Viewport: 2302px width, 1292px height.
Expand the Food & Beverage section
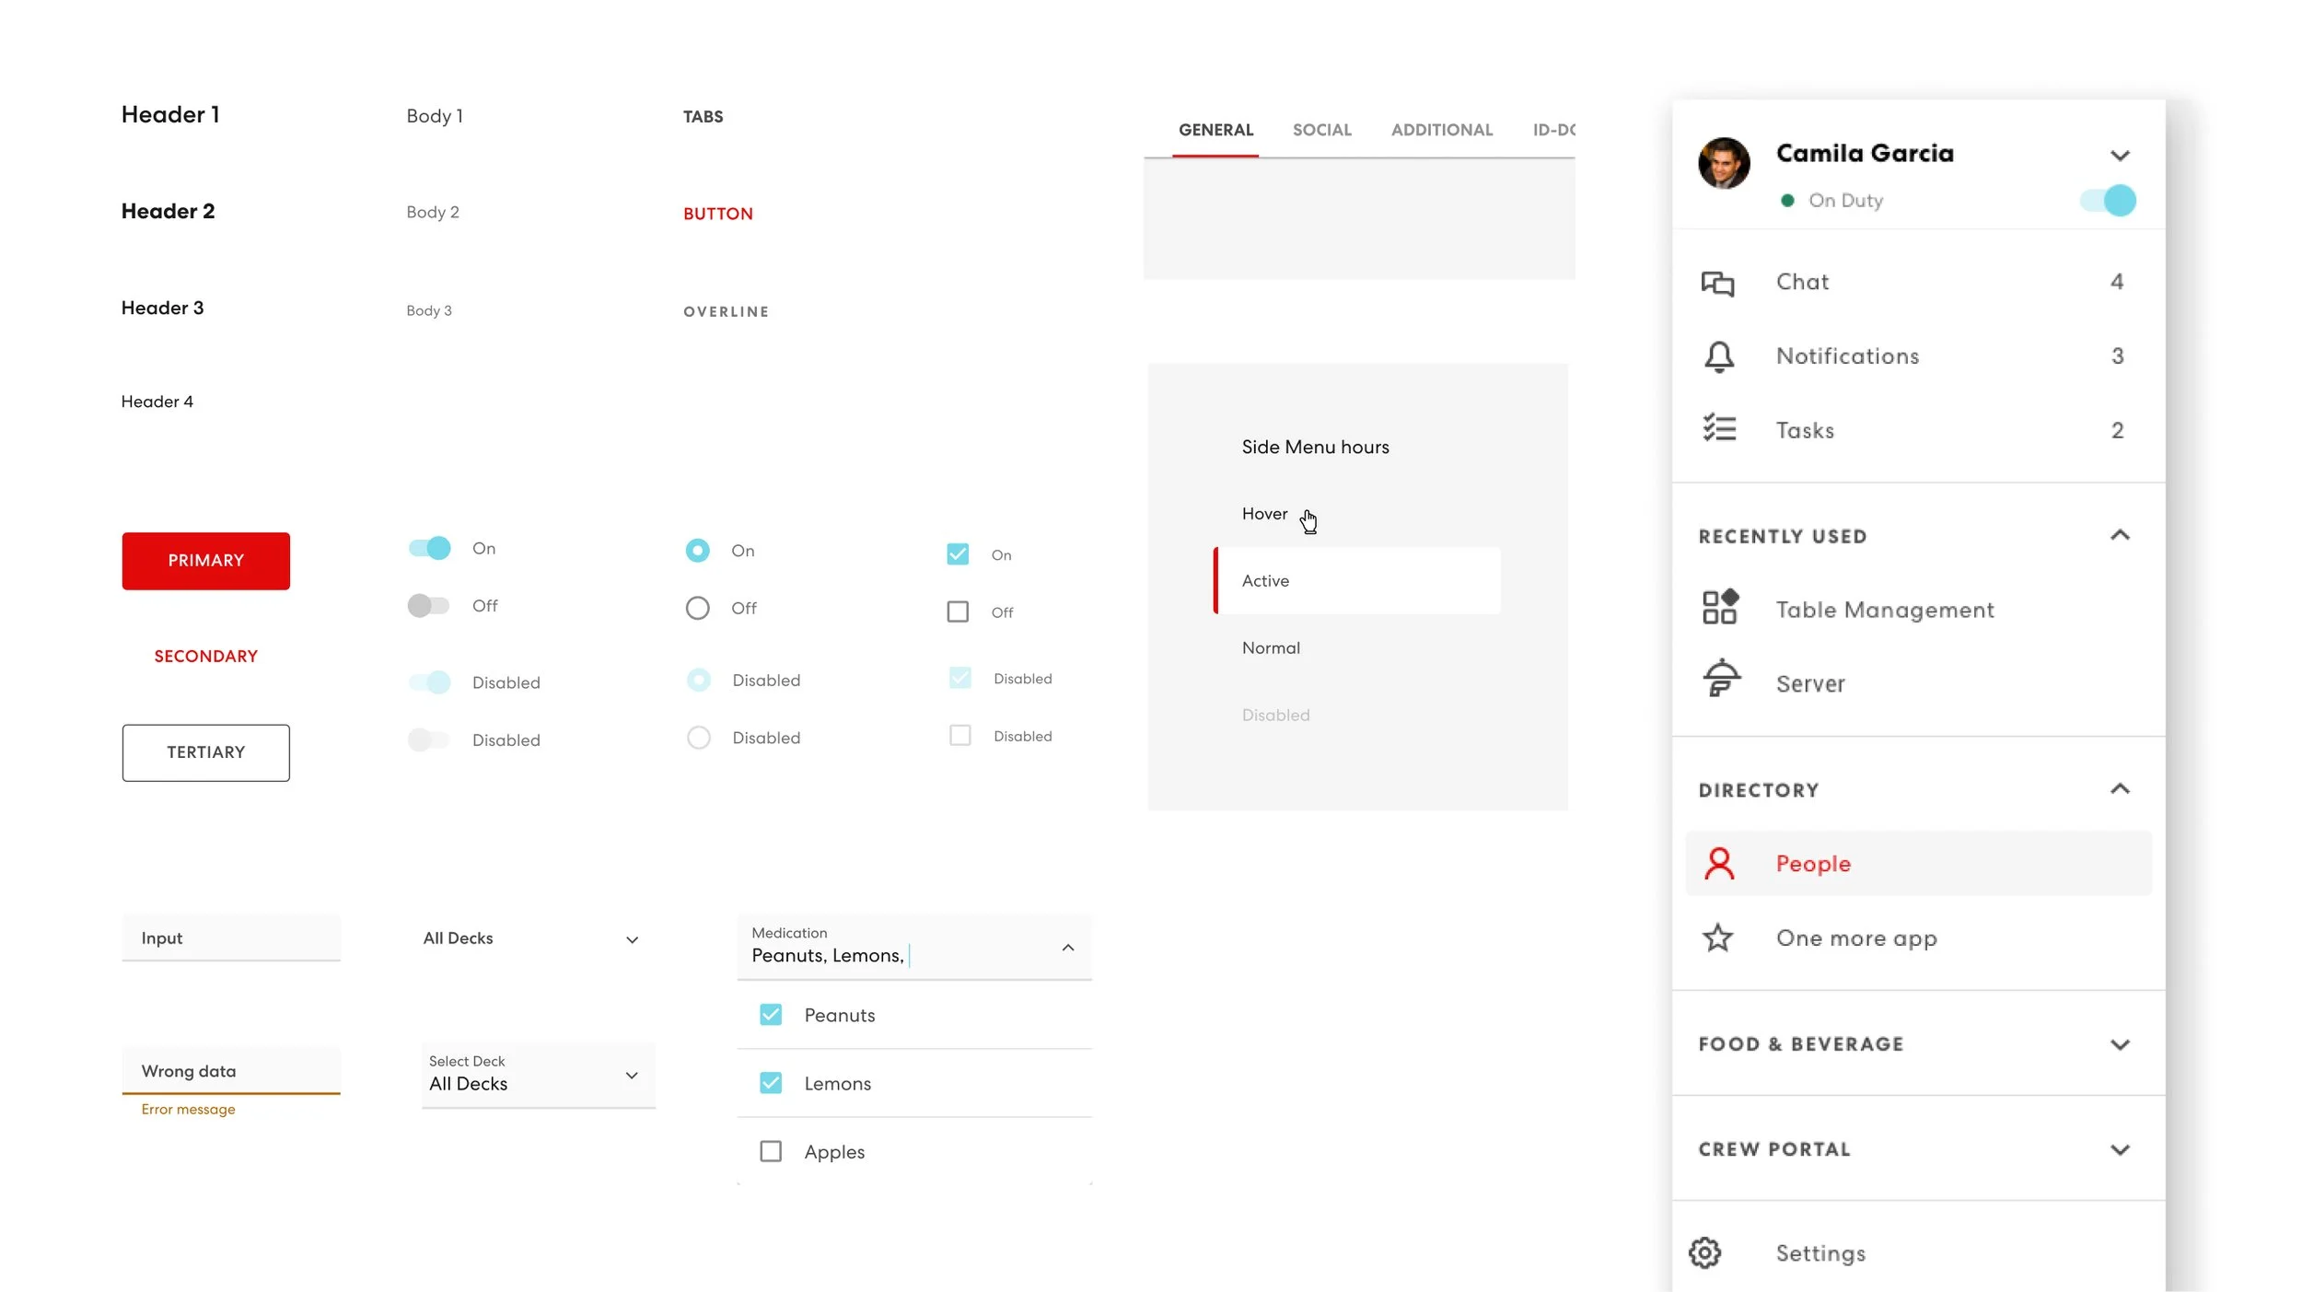2120,1044
